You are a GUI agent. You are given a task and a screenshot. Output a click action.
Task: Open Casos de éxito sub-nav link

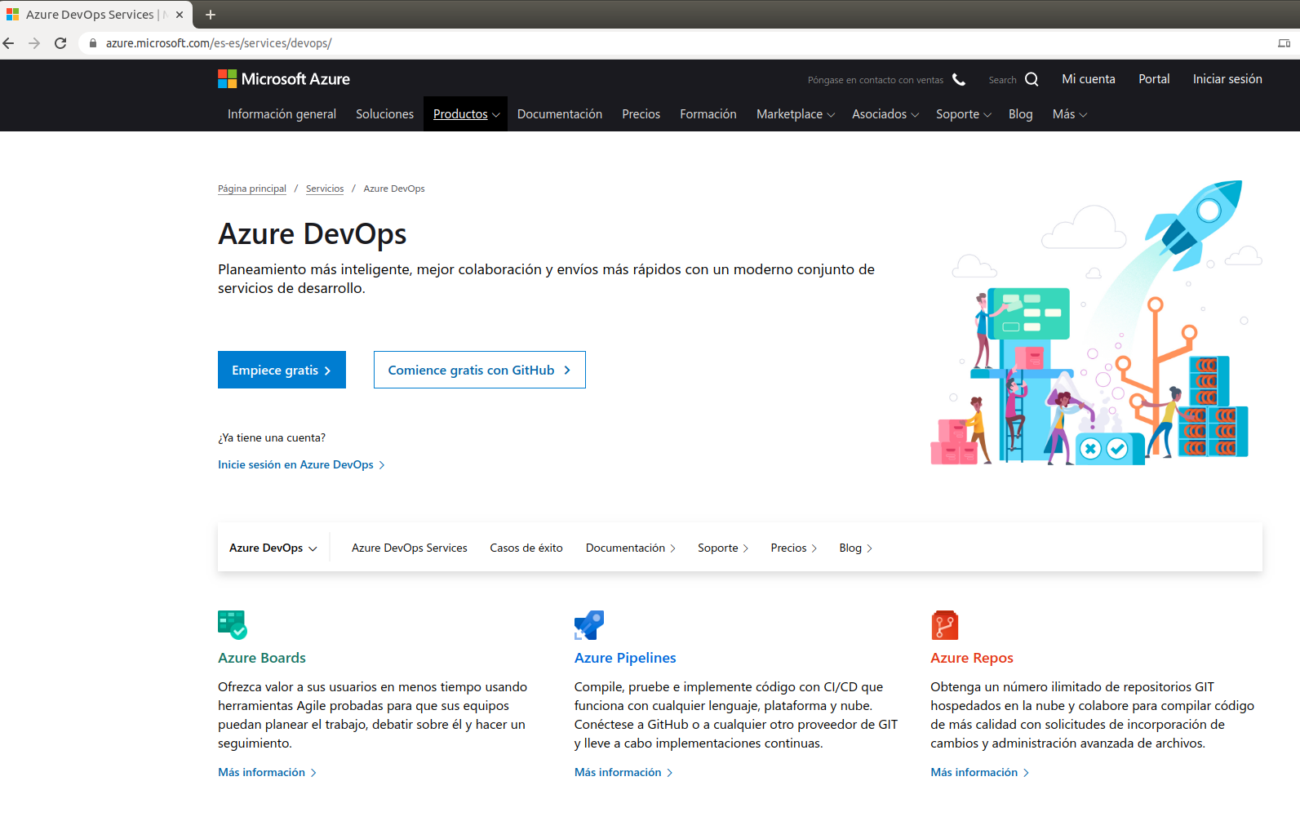pyautogui.click(x=526, y=548)
